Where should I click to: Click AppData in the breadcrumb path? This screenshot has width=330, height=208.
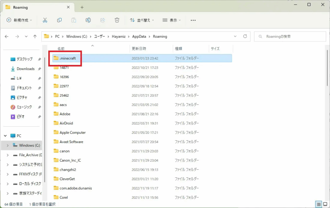tap(139, 36)
